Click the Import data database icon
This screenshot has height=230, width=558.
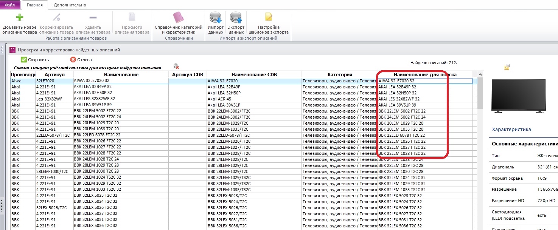pos(216,18)
